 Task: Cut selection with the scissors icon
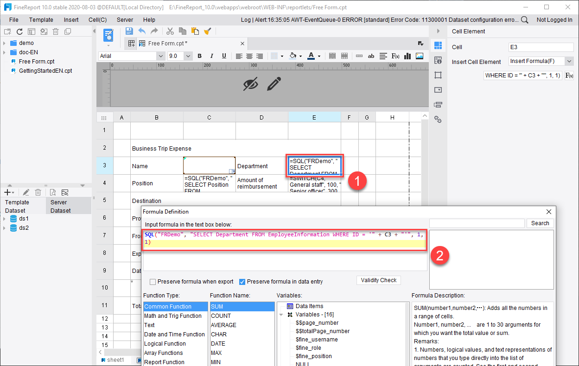pyautogui.click(x=170, y=31)
